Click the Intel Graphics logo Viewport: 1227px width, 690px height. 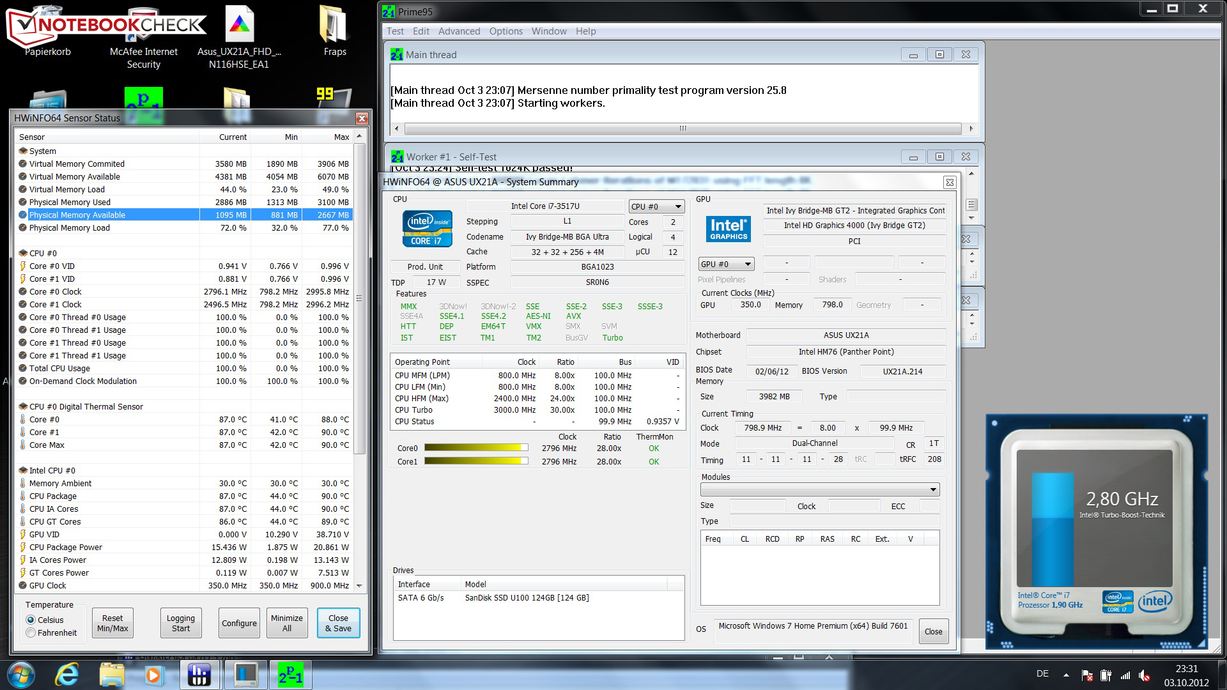[x=729, y=229]
